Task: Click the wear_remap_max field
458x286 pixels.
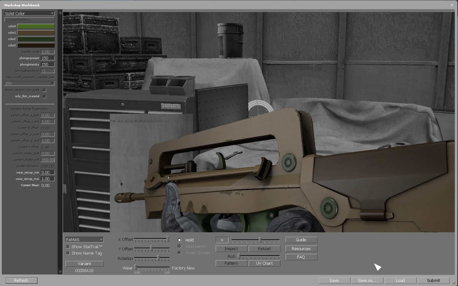Action: tap(48, 179)
